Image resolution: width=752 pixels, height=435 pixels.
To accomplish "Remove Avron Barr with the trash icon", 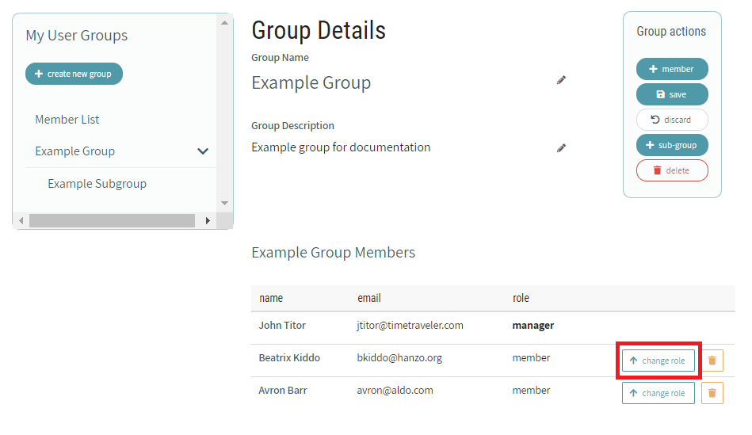I will pos(712,393).
